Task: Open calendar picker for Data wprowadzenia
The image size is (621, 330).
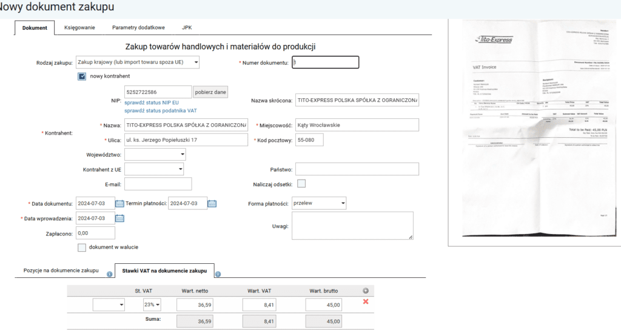Action: pyautogui.click(x=119, y=218)
